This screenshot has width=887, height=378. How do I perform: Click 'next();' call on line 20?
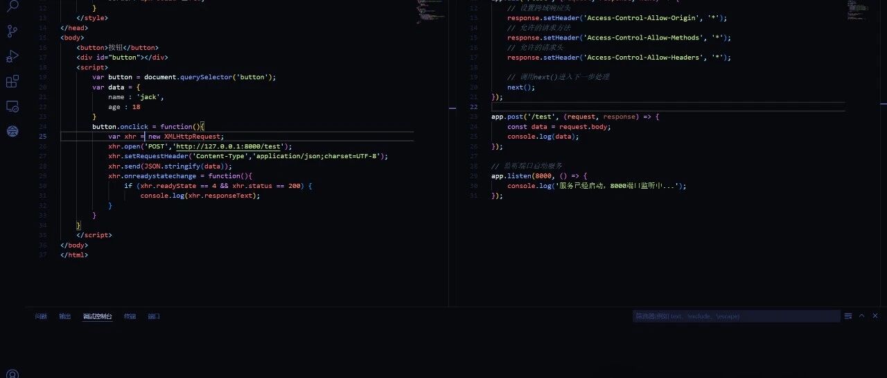point(521,87)
